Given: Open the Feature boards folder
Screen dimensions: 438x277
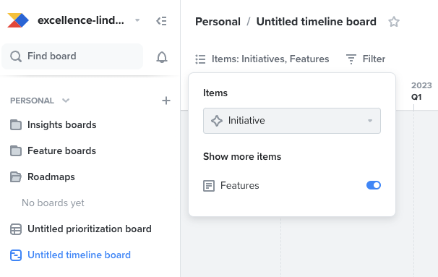Looking at the screenshot, I should click(x=53, y=151).
